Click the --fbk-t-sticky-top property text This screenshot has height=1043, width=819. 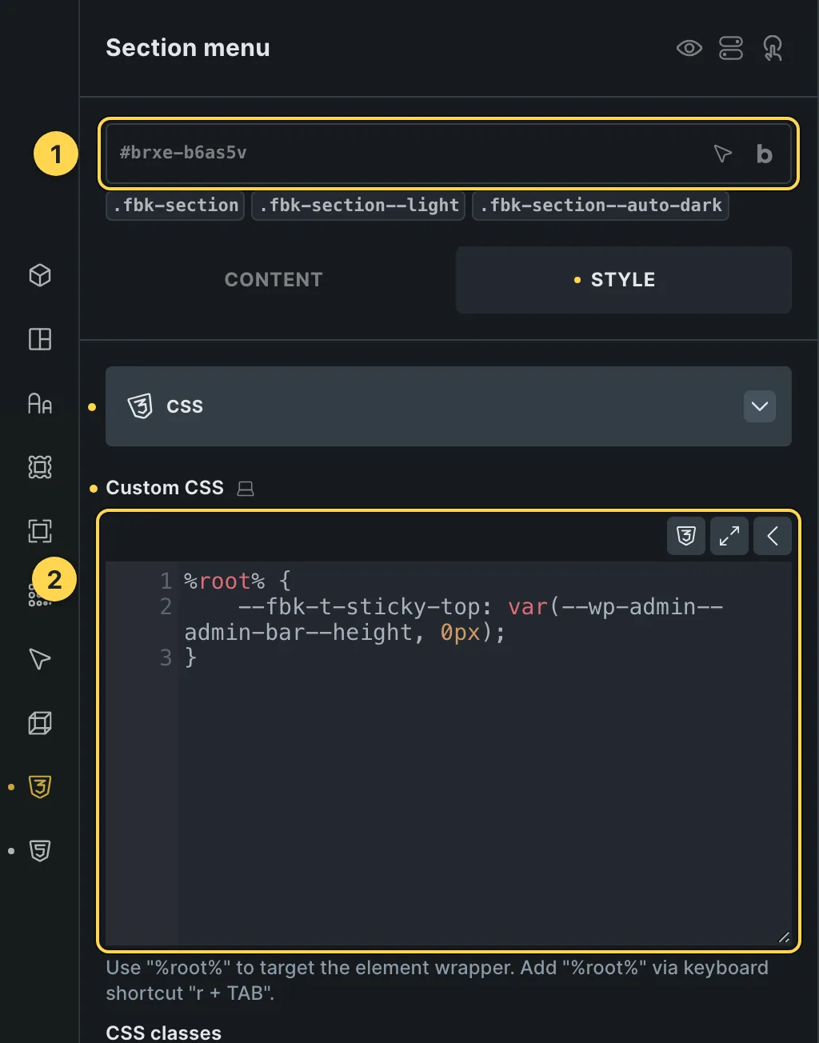pos(358,607)
